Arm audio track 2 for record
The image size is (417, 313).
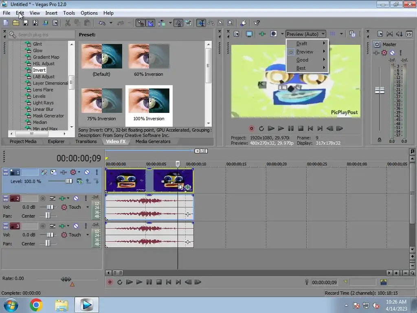[42, 198]
